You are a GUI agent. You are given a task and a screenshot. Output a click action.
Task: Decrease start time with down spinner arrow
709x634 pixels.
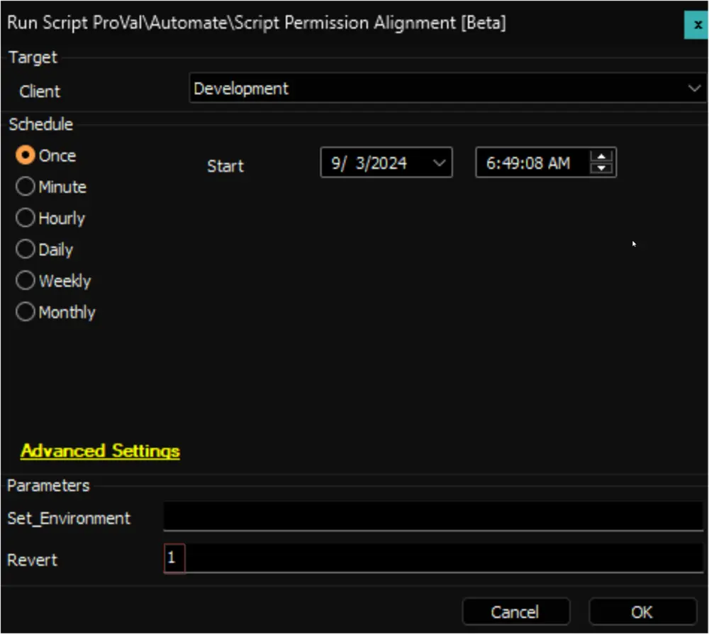click(601, 168)
